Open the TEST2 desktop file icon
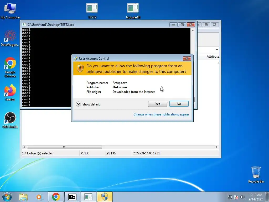This screenshot has width=269, height=202. point(92,11)
